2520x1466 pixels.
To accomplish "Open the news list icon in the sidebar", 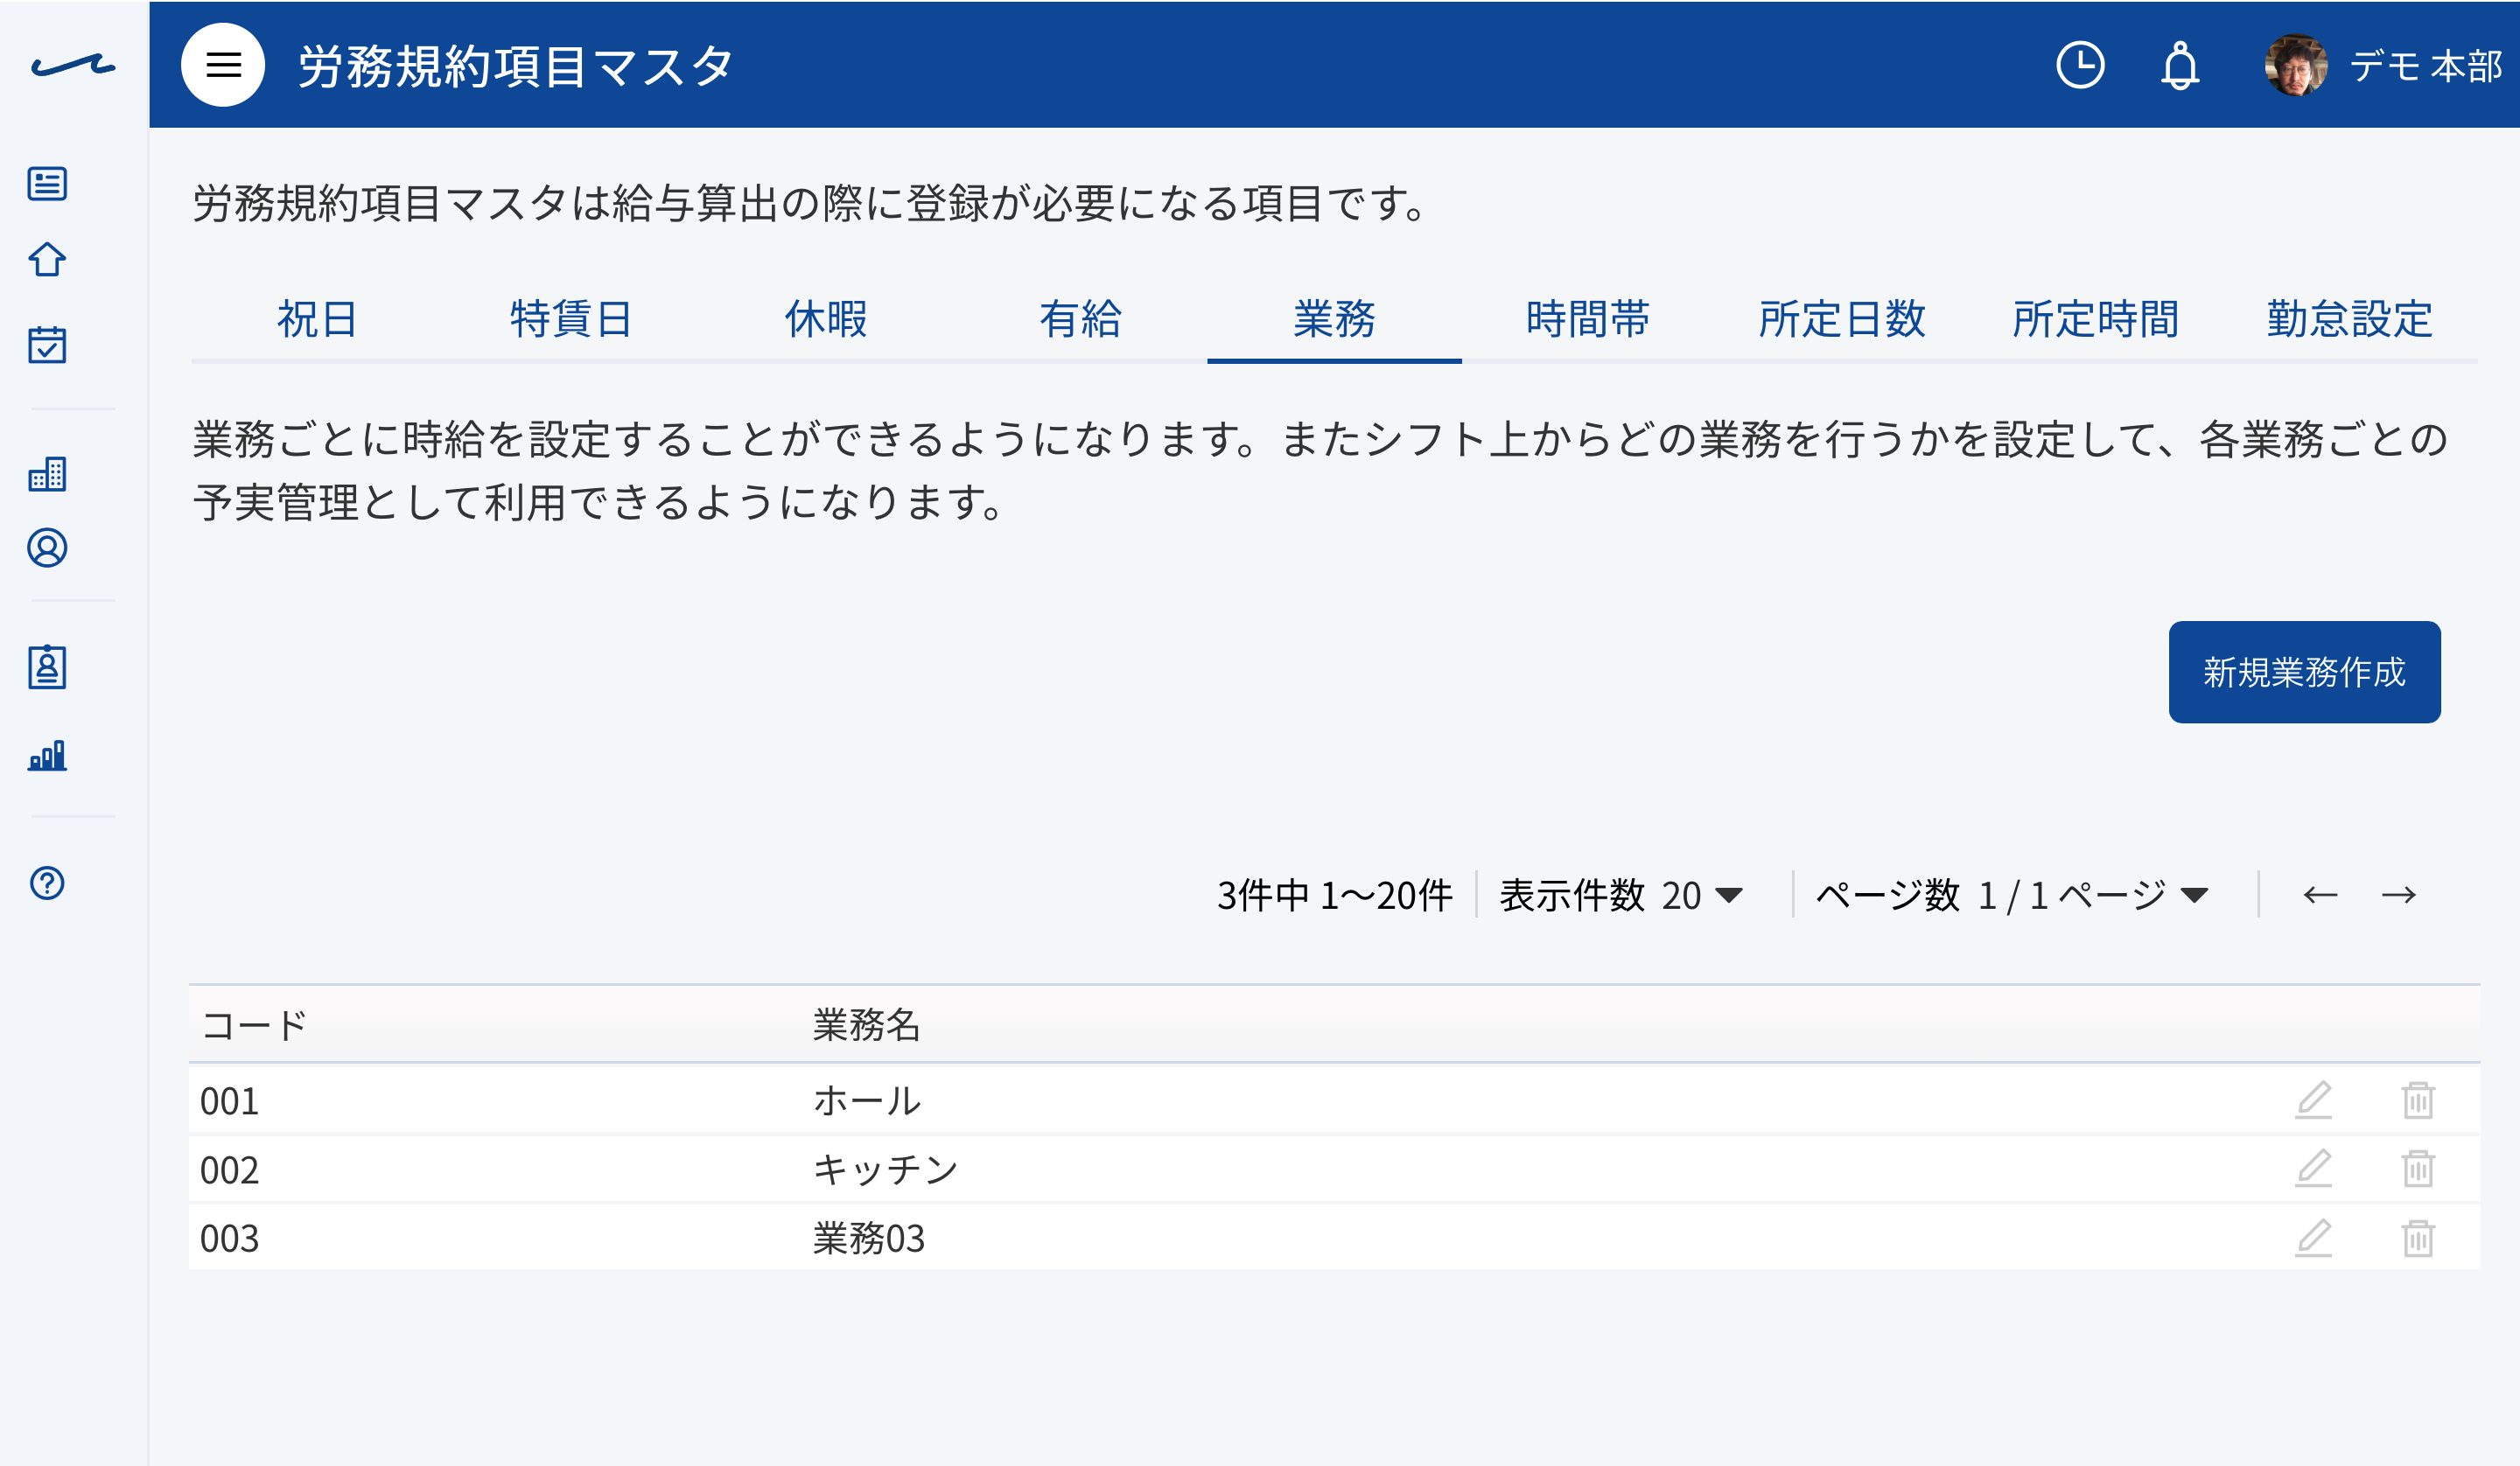I will pos(47,184).
